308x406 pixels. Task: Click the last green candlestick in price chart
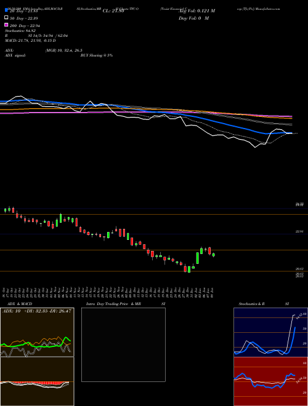214,255
